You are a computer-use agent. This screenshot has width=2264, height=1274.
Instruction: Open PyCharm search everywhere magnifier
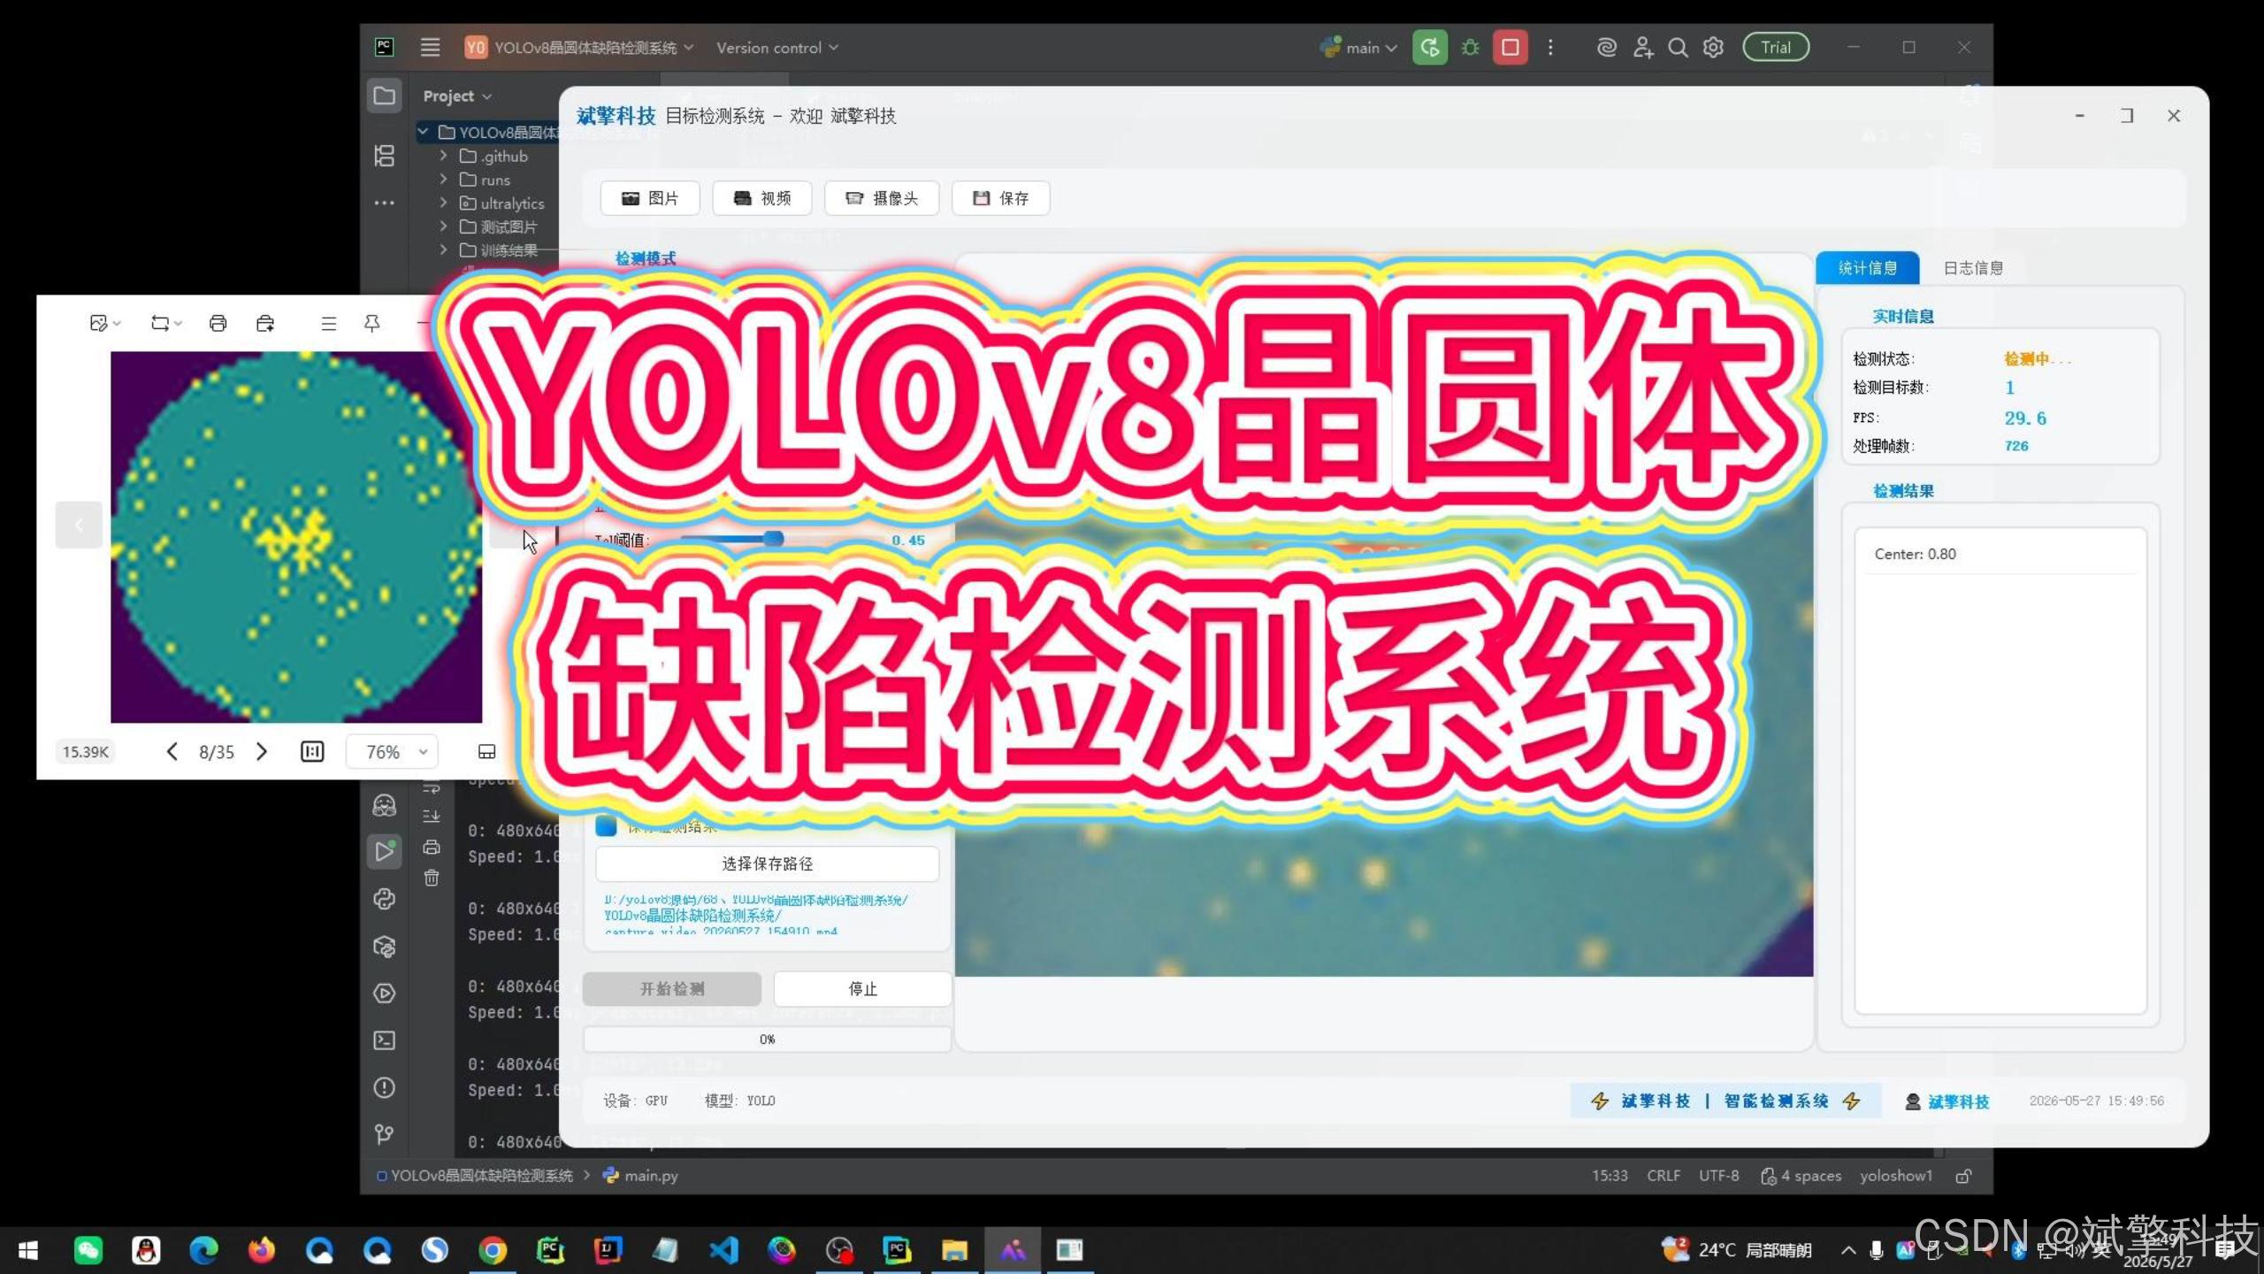click(x=1678, y=47)
